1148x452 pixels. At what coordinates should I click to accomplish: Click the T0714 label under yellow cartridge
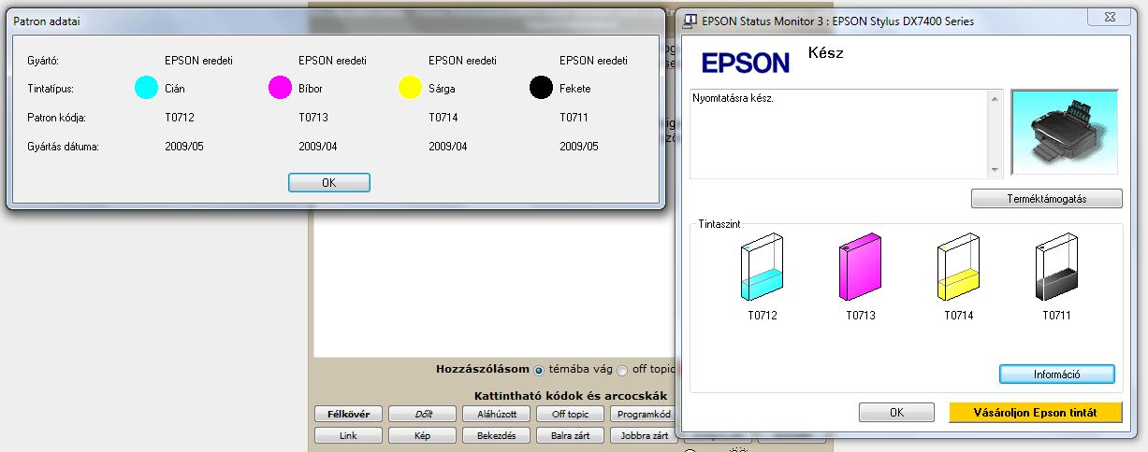[x=959, y=316]
